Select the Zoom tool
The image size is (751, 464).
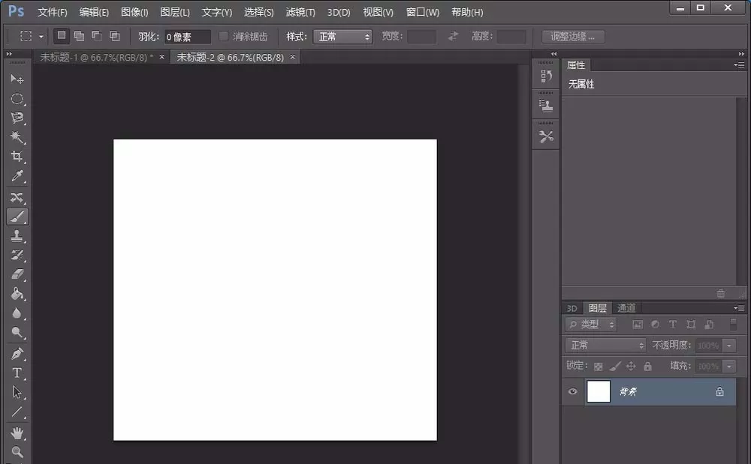(x=17, y=451)
